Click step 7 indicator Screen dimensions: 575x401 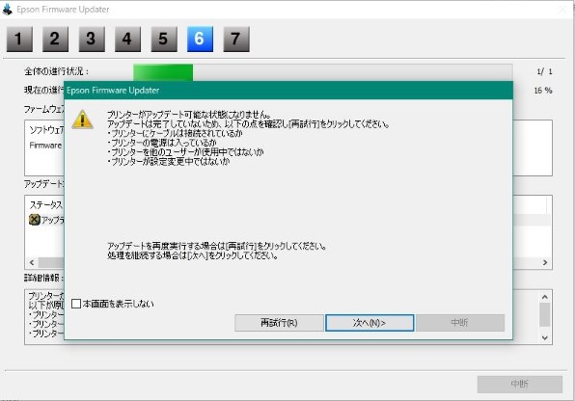coord(236,39)
